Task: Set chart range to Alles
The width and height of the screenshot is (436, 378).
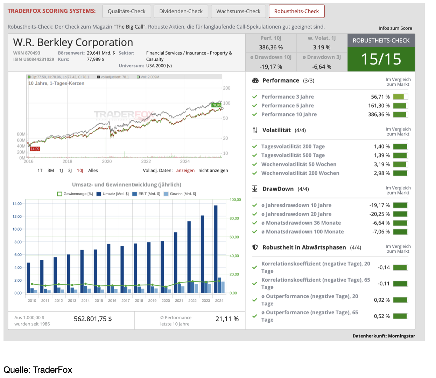Action: tap(93, 171)
